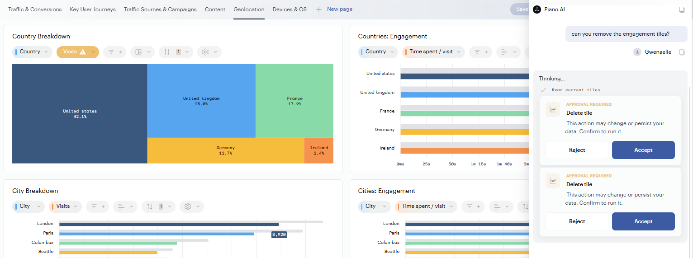Switch to the Devices & OS tab

tap(290, 9)
